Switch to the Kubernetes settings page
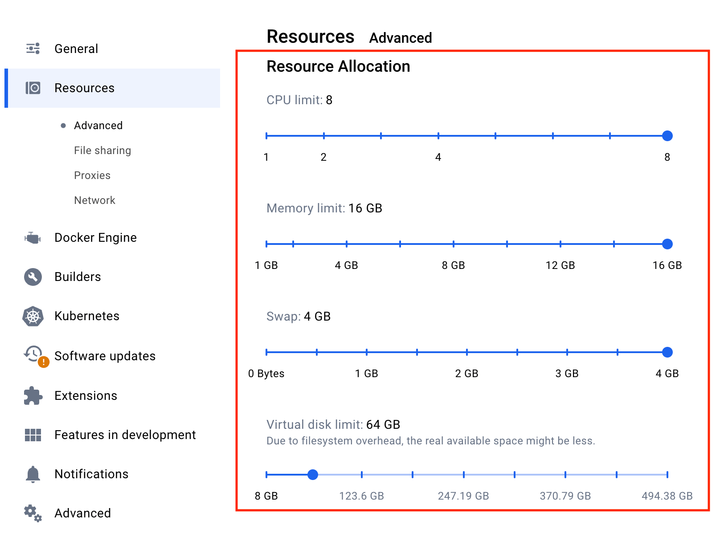720x537 pixels. click(87, 316)
